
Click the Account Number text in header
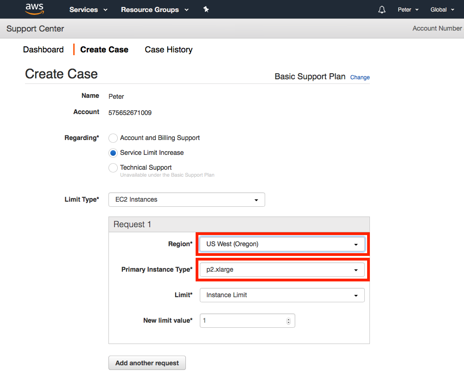pyautogui.click(x=437, y=28)
